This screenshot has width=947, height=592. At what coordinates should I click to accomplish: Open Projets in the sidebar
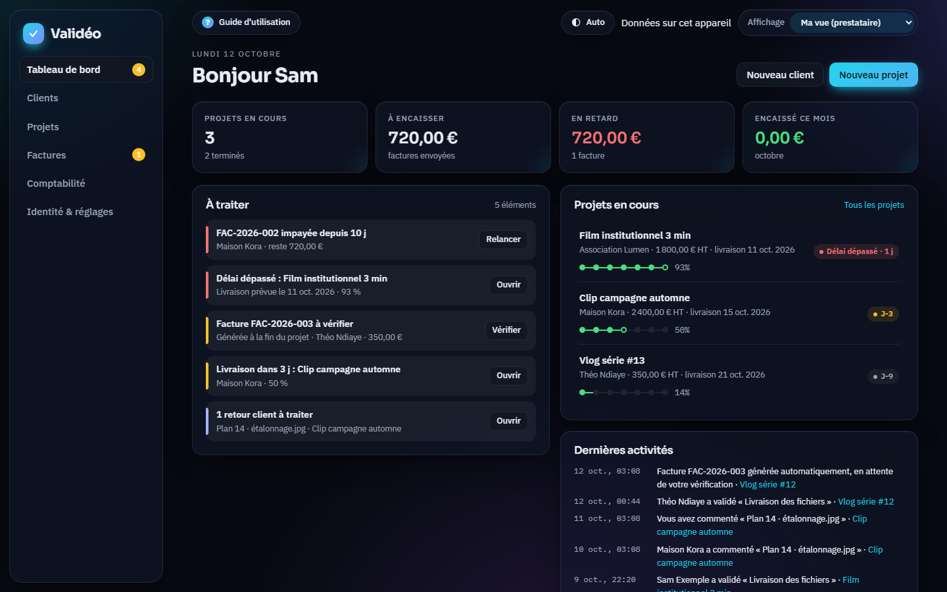pyautogui.click(x=86, y=127)
